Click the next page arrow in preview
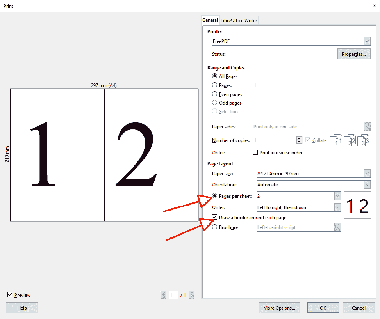The width and height of the screenshot is (380, 319). (192, 295)
